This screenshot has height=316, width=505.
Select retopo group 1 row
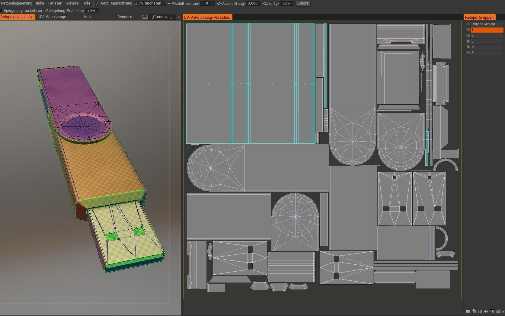(x=487, y=30)
